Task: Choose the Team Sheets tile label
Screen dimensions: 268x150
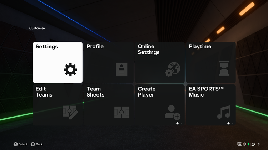Action: coord(95,92)
